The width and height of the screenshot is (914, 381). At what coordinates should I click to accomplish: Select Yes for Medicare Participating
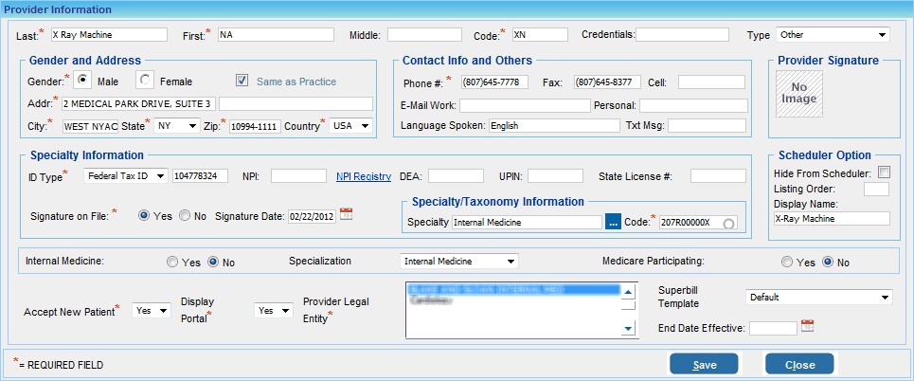click(788, 261)
